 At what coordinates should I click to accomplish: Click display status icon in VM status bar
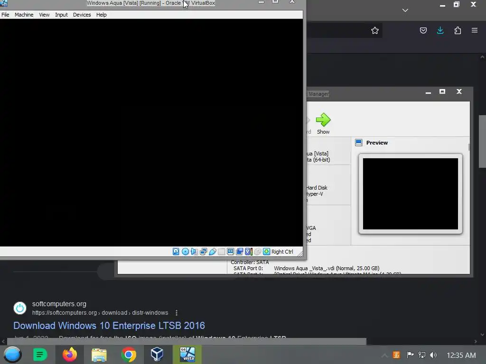click(230, 252)
